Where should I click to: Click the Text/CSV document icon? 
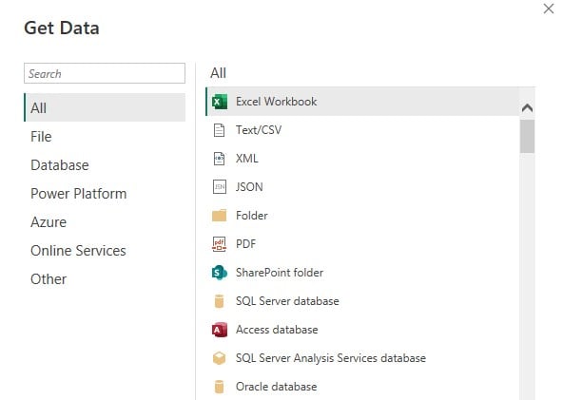click(x=219, y=130)
